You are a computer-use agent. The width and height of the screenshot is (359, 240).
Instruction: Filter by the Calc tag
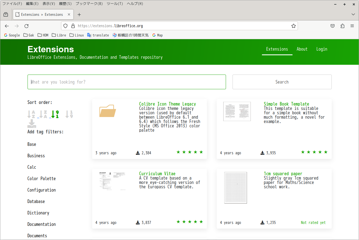(x=32, y=167)
